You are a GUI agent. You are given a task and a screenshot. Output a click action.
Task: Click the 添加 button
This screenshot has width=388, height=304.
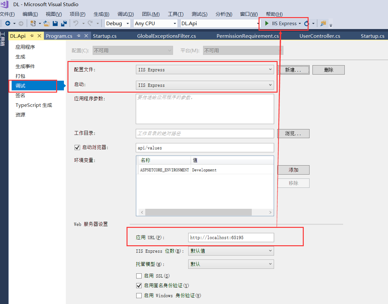pyautogui.click(x=293, y=170)
